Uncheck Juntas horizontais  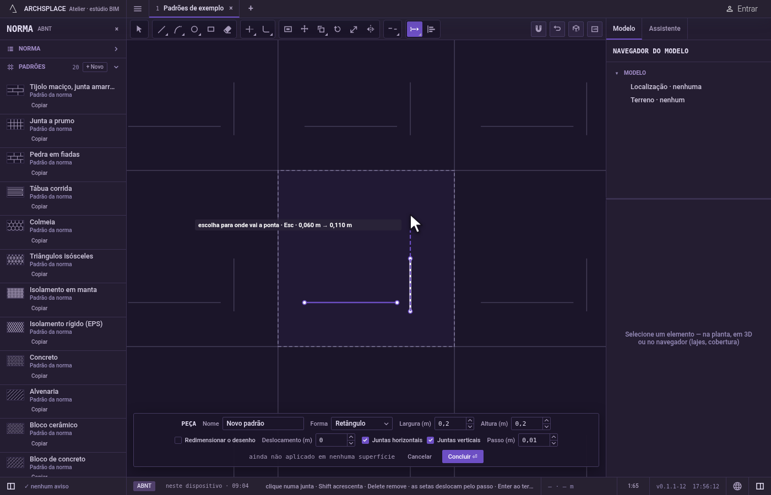click(365, 440)
